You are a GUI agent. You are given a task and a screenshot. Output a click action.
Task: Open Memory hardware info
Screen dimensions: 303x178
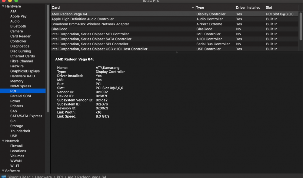click(x=17, y=81)
